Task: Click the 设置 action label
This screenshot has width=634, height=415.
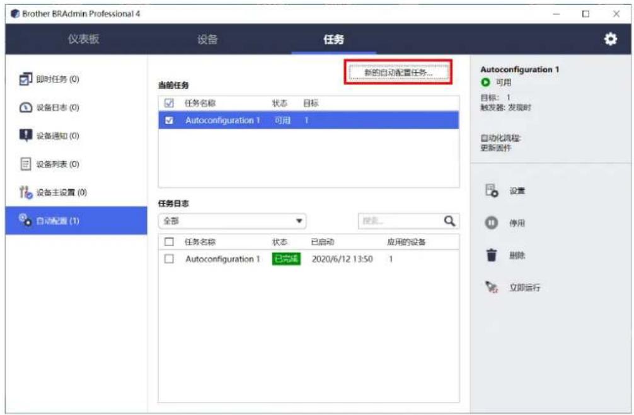Action: click(517, 191)
